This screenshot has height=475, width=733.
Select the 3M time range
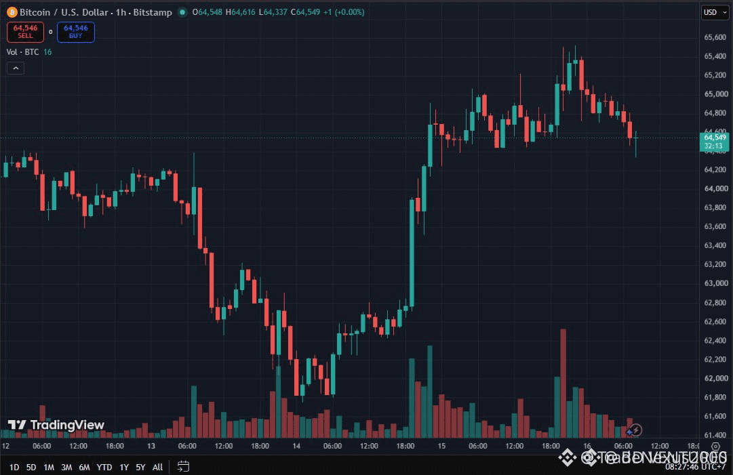pos(66,467)
